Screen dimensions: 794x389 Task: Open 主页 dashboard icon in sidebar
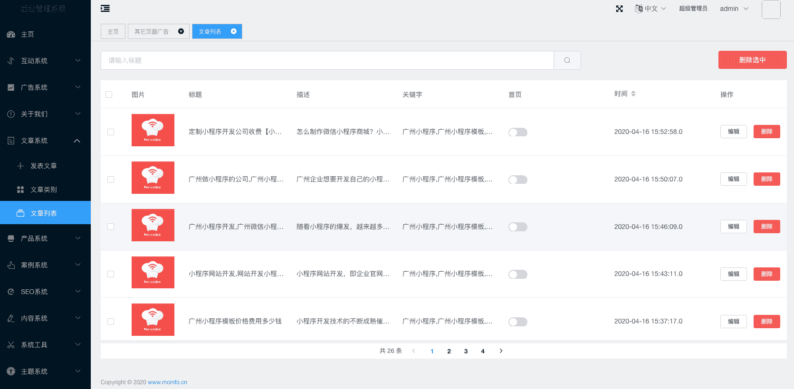tap(11, 34)
